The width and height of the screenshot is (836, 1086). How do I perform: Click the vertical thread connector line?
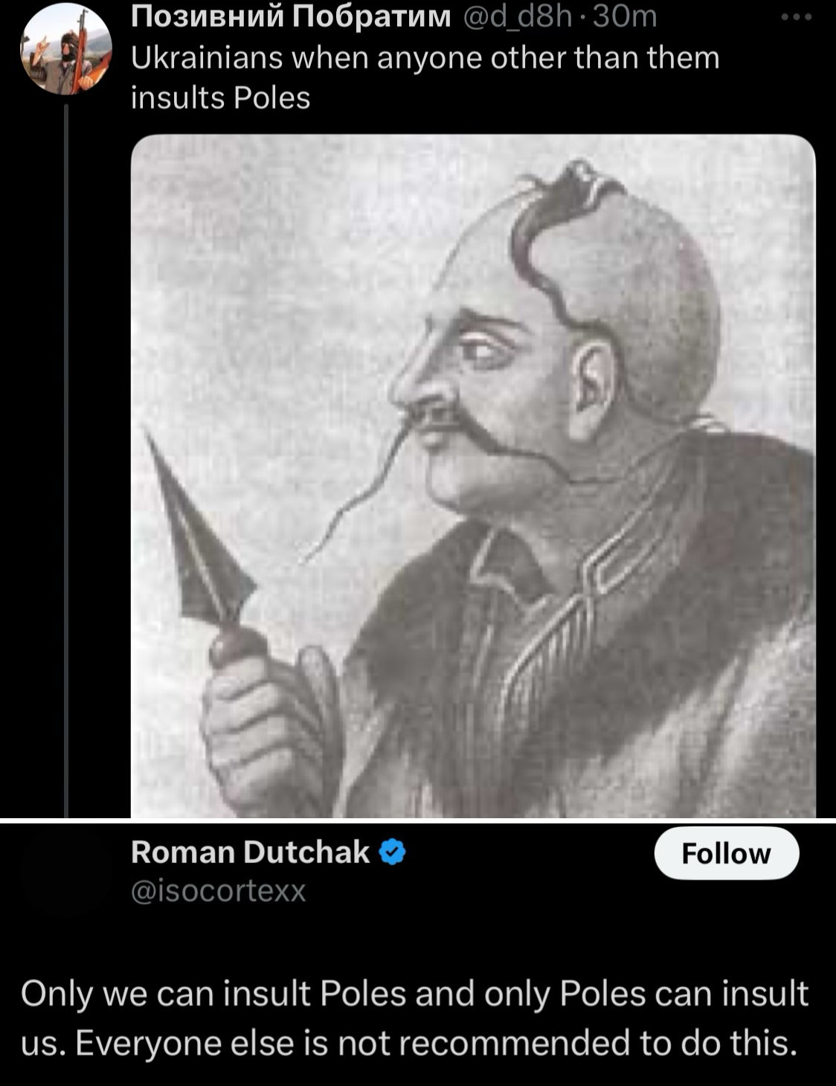click(66, 461)
